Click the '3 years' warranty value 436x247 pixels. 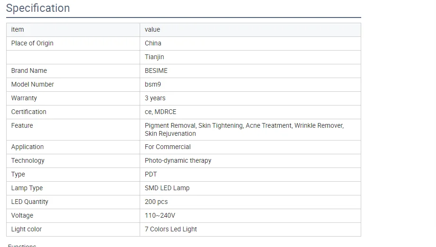155,98
